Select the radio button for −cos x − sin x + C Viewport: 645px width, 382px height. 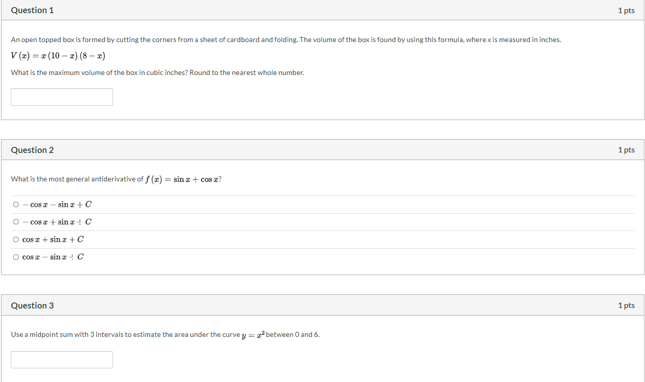tap(16, 205)
